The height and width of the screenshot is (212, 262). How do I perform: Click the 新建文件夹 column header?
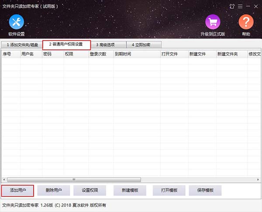232,54
